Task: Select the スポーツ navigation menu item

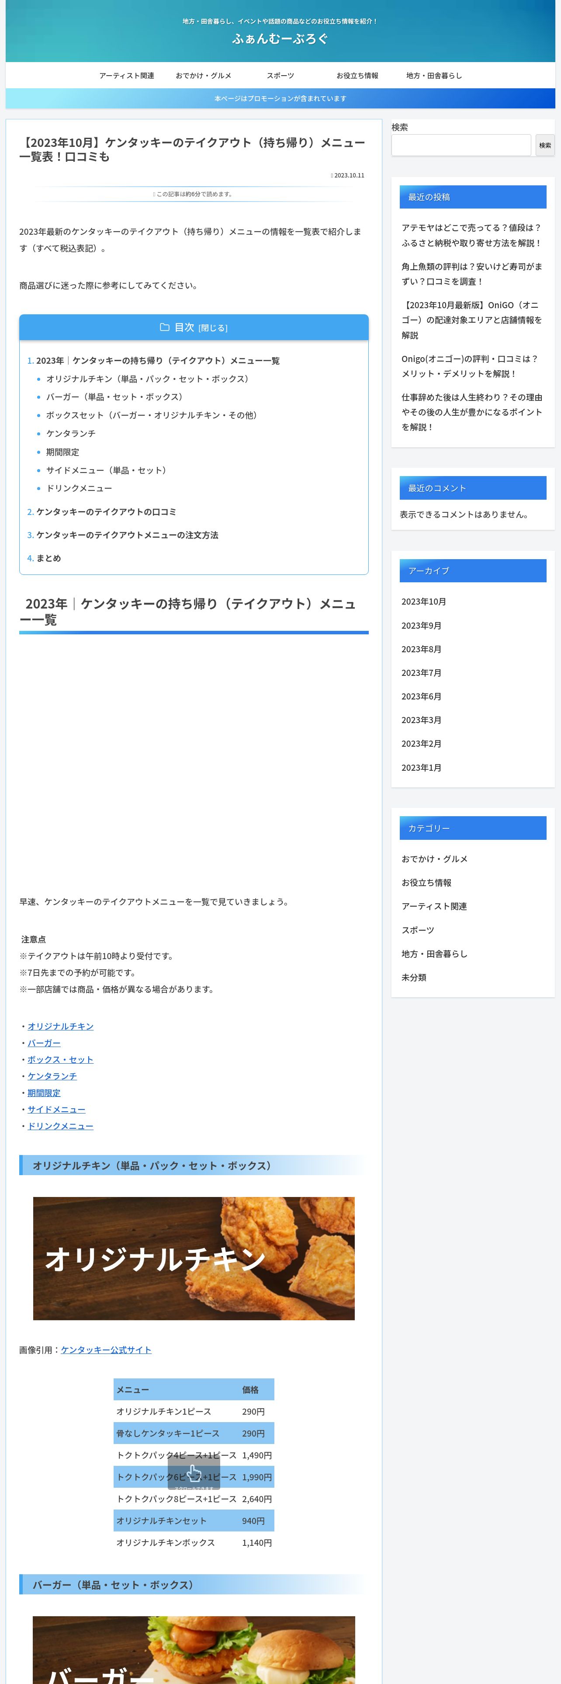Action: (280, 76)
